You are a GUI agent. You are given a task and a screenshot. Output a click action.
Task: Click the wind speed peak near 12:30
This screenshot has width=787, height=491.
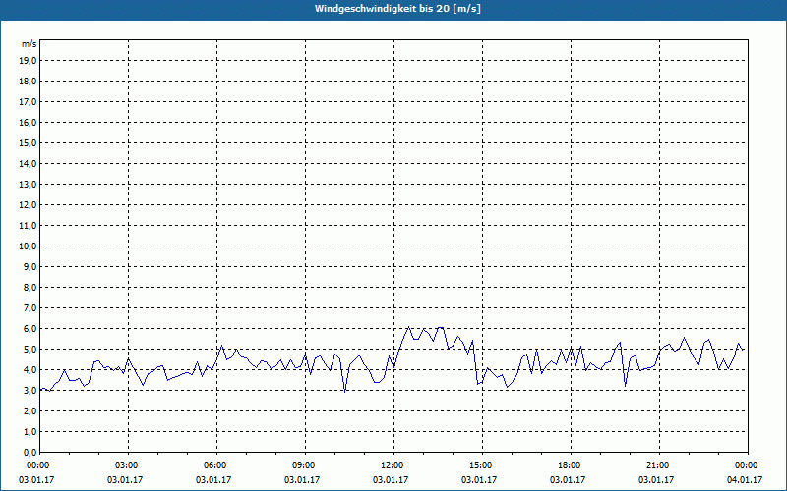409,327
